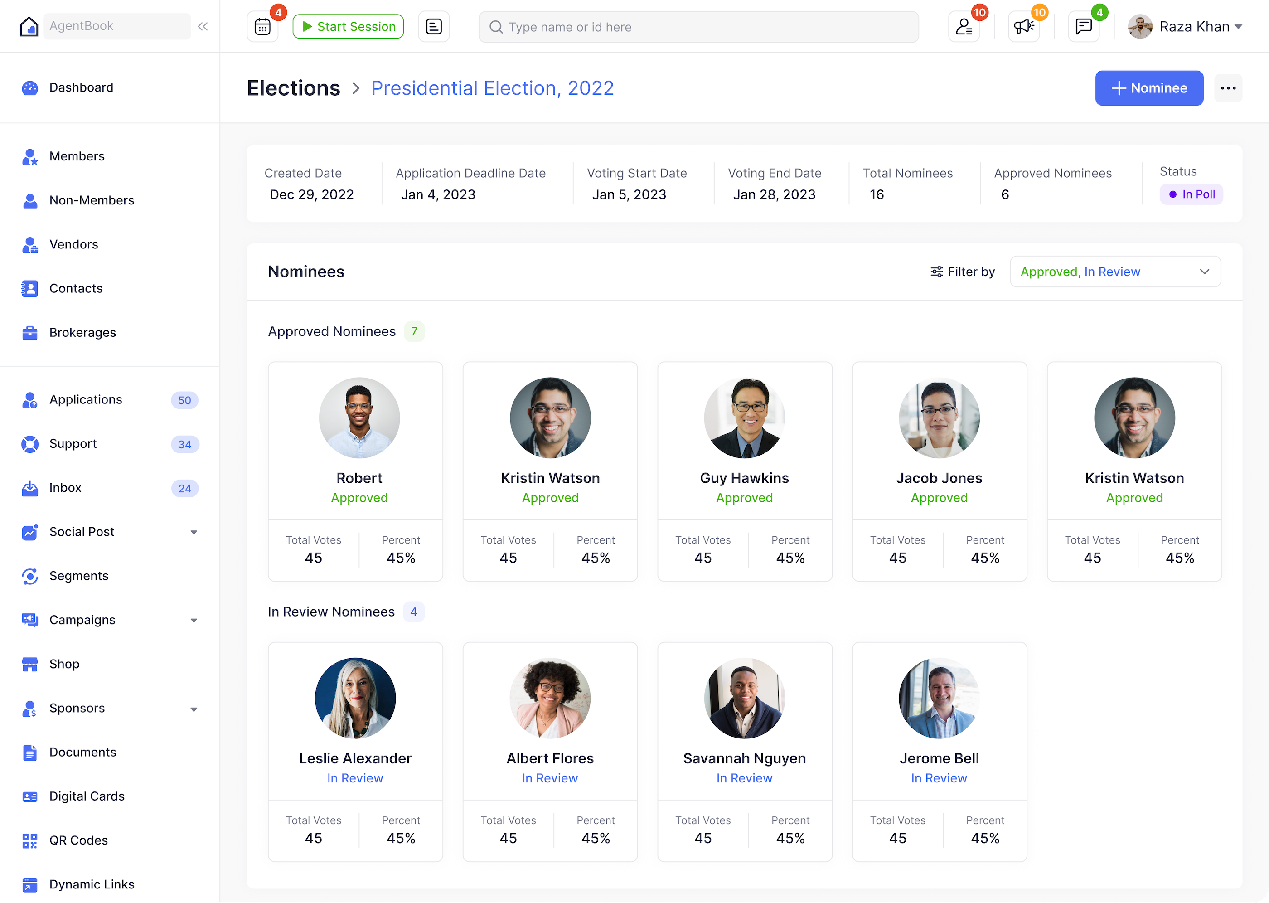Image resolution: width=1269 pixels, height=903 pixels.
Task: Select Brokerages in the sidebar navigation
Action: click(82, 333)
